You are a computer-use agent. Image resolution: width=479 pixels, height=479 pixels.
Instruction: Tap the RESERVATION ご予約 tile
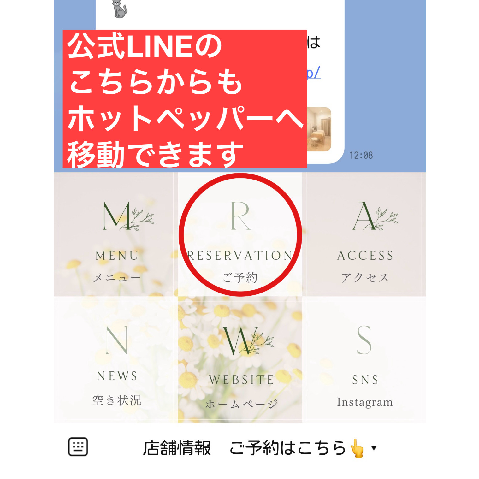pyautogui.click(x=240, y=234)
